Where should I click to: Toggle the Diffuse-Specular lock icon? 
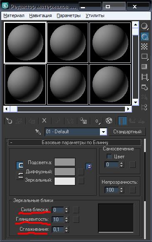(x=89, y=166)
